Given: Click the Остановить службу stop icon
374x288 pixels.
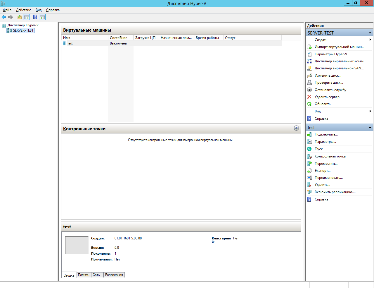Looking at the screenshot, I should [x=309, y=90].
